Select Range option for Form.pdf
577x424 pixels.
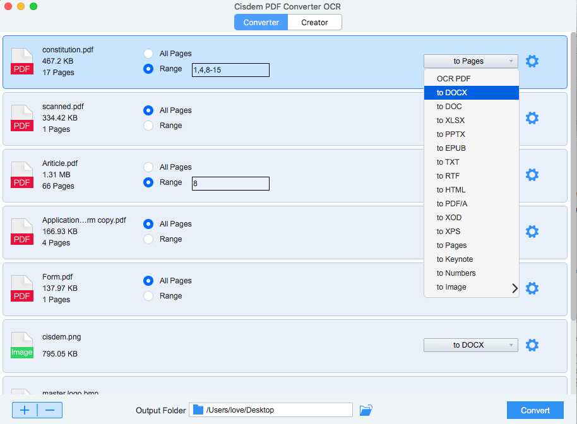(x=148, y=296)
